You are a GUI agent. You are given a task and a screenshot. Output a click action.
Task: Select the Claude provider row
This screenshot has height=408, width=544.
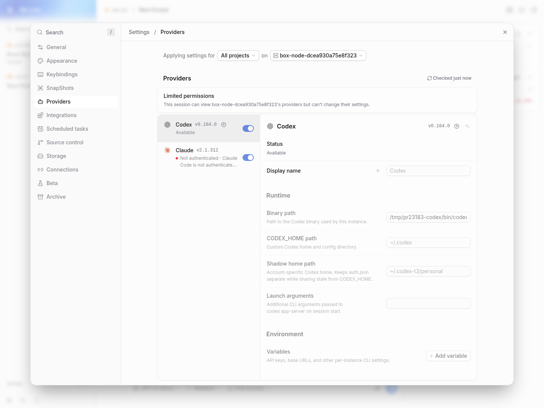coord(209,157)
